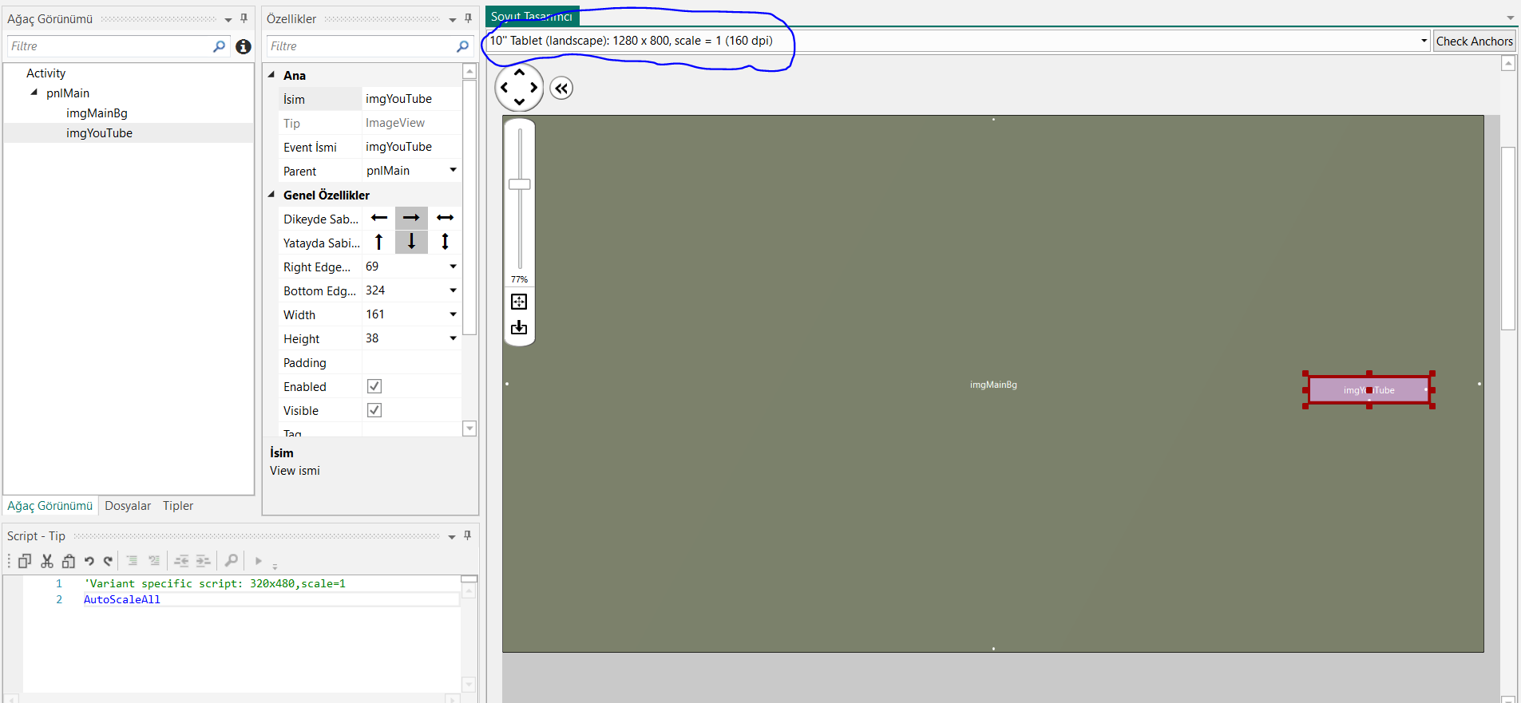Select imgYouTube in the tree view
Viewport: 1521px width, 703px height.
click(99, 133)
